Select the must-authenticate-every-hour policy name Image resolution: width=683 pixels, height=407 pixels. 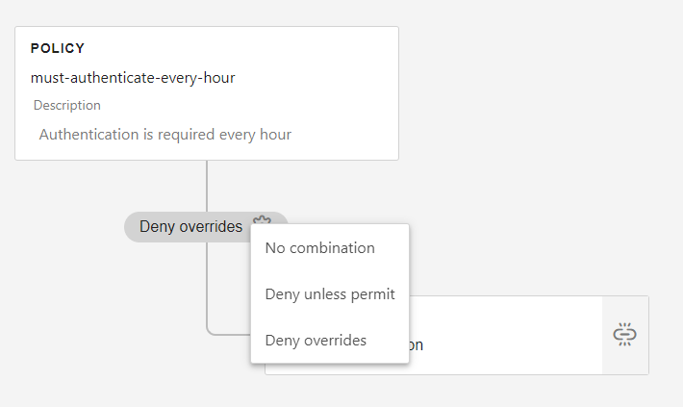[x=133, y=77]
